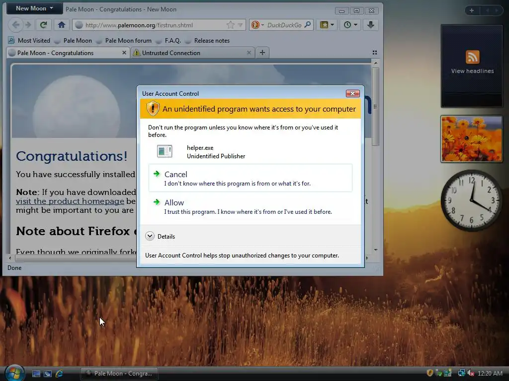509x381 pixels.
Task: Click the network tray icon
Action: pos(461,373)
